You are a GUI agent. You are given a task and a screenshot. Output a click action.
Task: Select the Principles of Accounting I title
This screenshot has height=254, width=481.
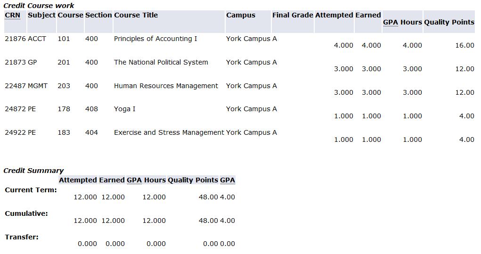pos(155,39)
